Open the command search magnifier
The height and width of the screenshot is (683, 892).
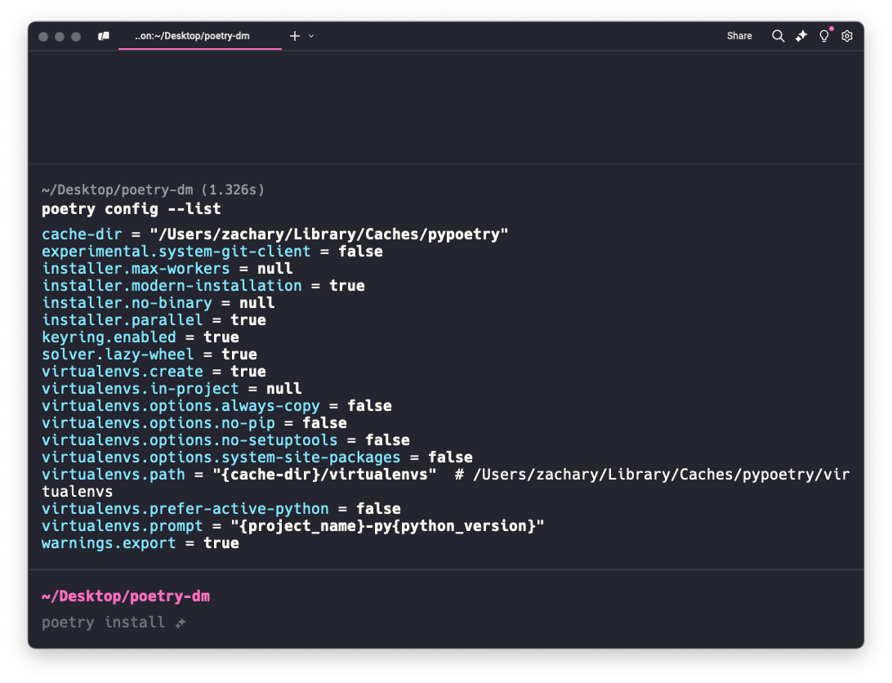[x=778, y=36]
